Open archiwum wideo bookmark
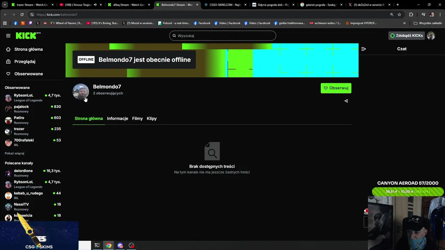 325,23
